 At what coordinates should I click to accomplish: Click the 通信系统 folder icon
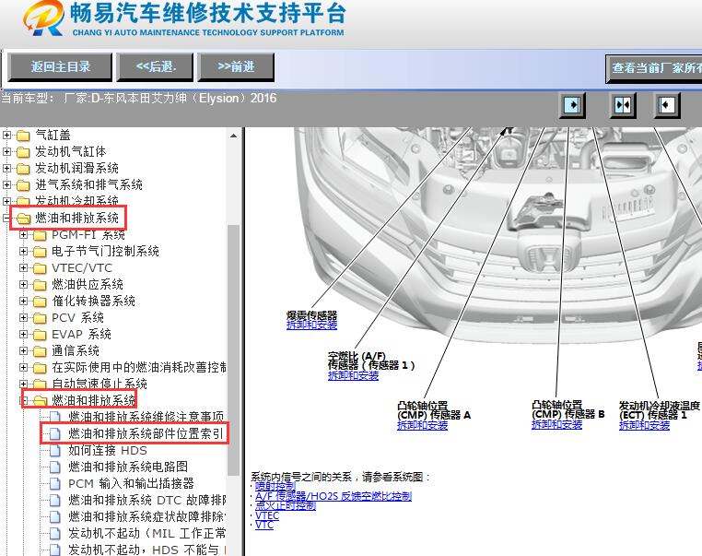(40, 351)
